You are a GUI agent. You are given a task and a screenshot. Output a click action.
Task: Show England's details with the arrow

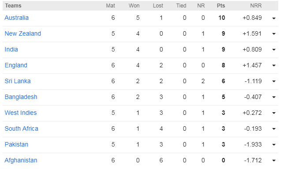click(274, 66)
